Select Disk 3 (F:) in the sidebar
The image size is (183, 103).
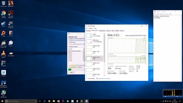click(94, 64)
